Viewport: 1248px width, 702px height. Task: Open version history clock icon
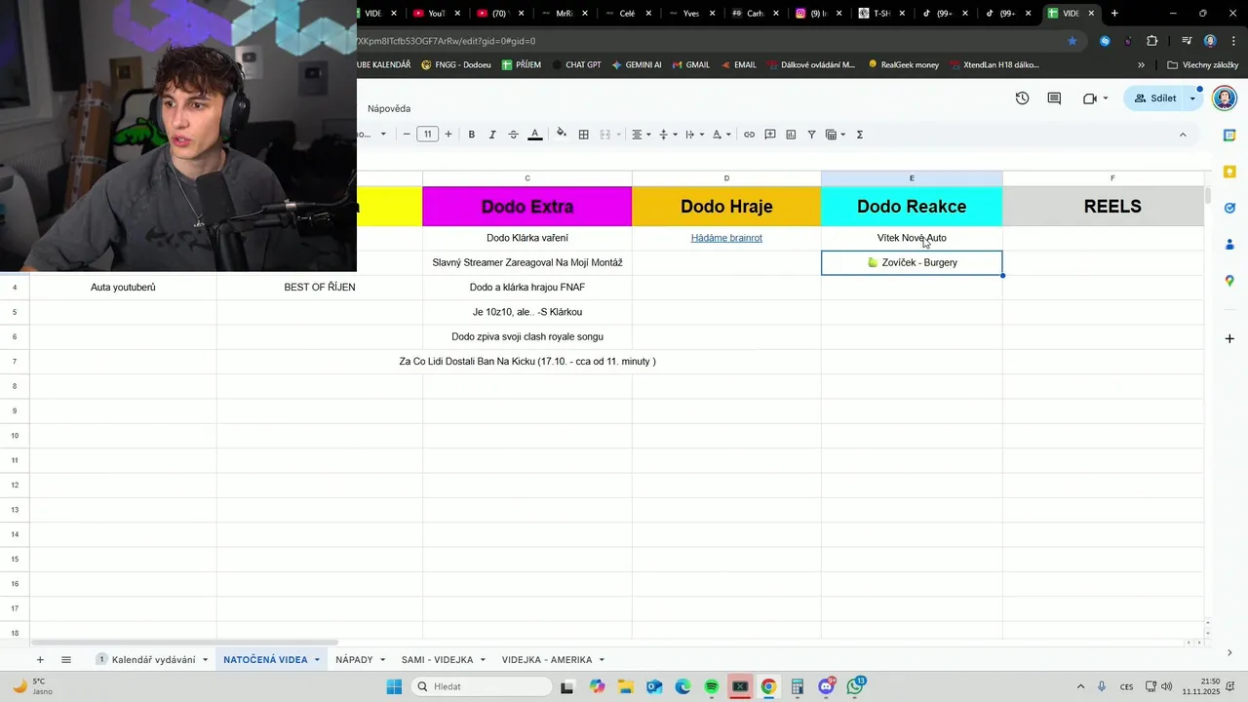(1022, 98)
